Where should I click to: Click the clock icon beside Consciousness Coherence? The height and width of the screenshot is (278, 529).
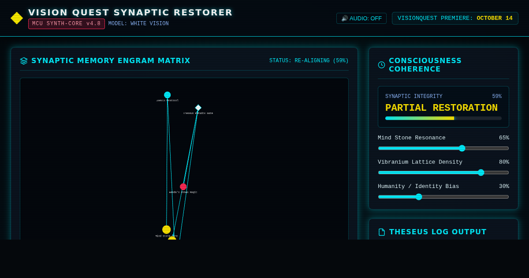(381, 65)
